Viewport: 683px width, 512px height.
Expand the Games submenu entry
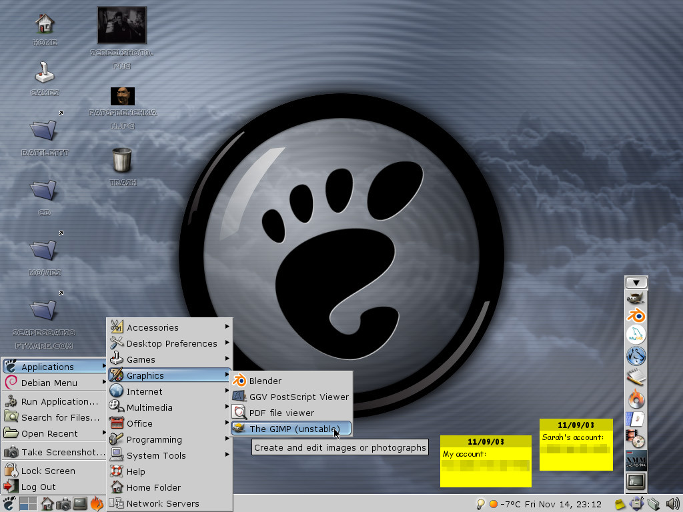169,359
